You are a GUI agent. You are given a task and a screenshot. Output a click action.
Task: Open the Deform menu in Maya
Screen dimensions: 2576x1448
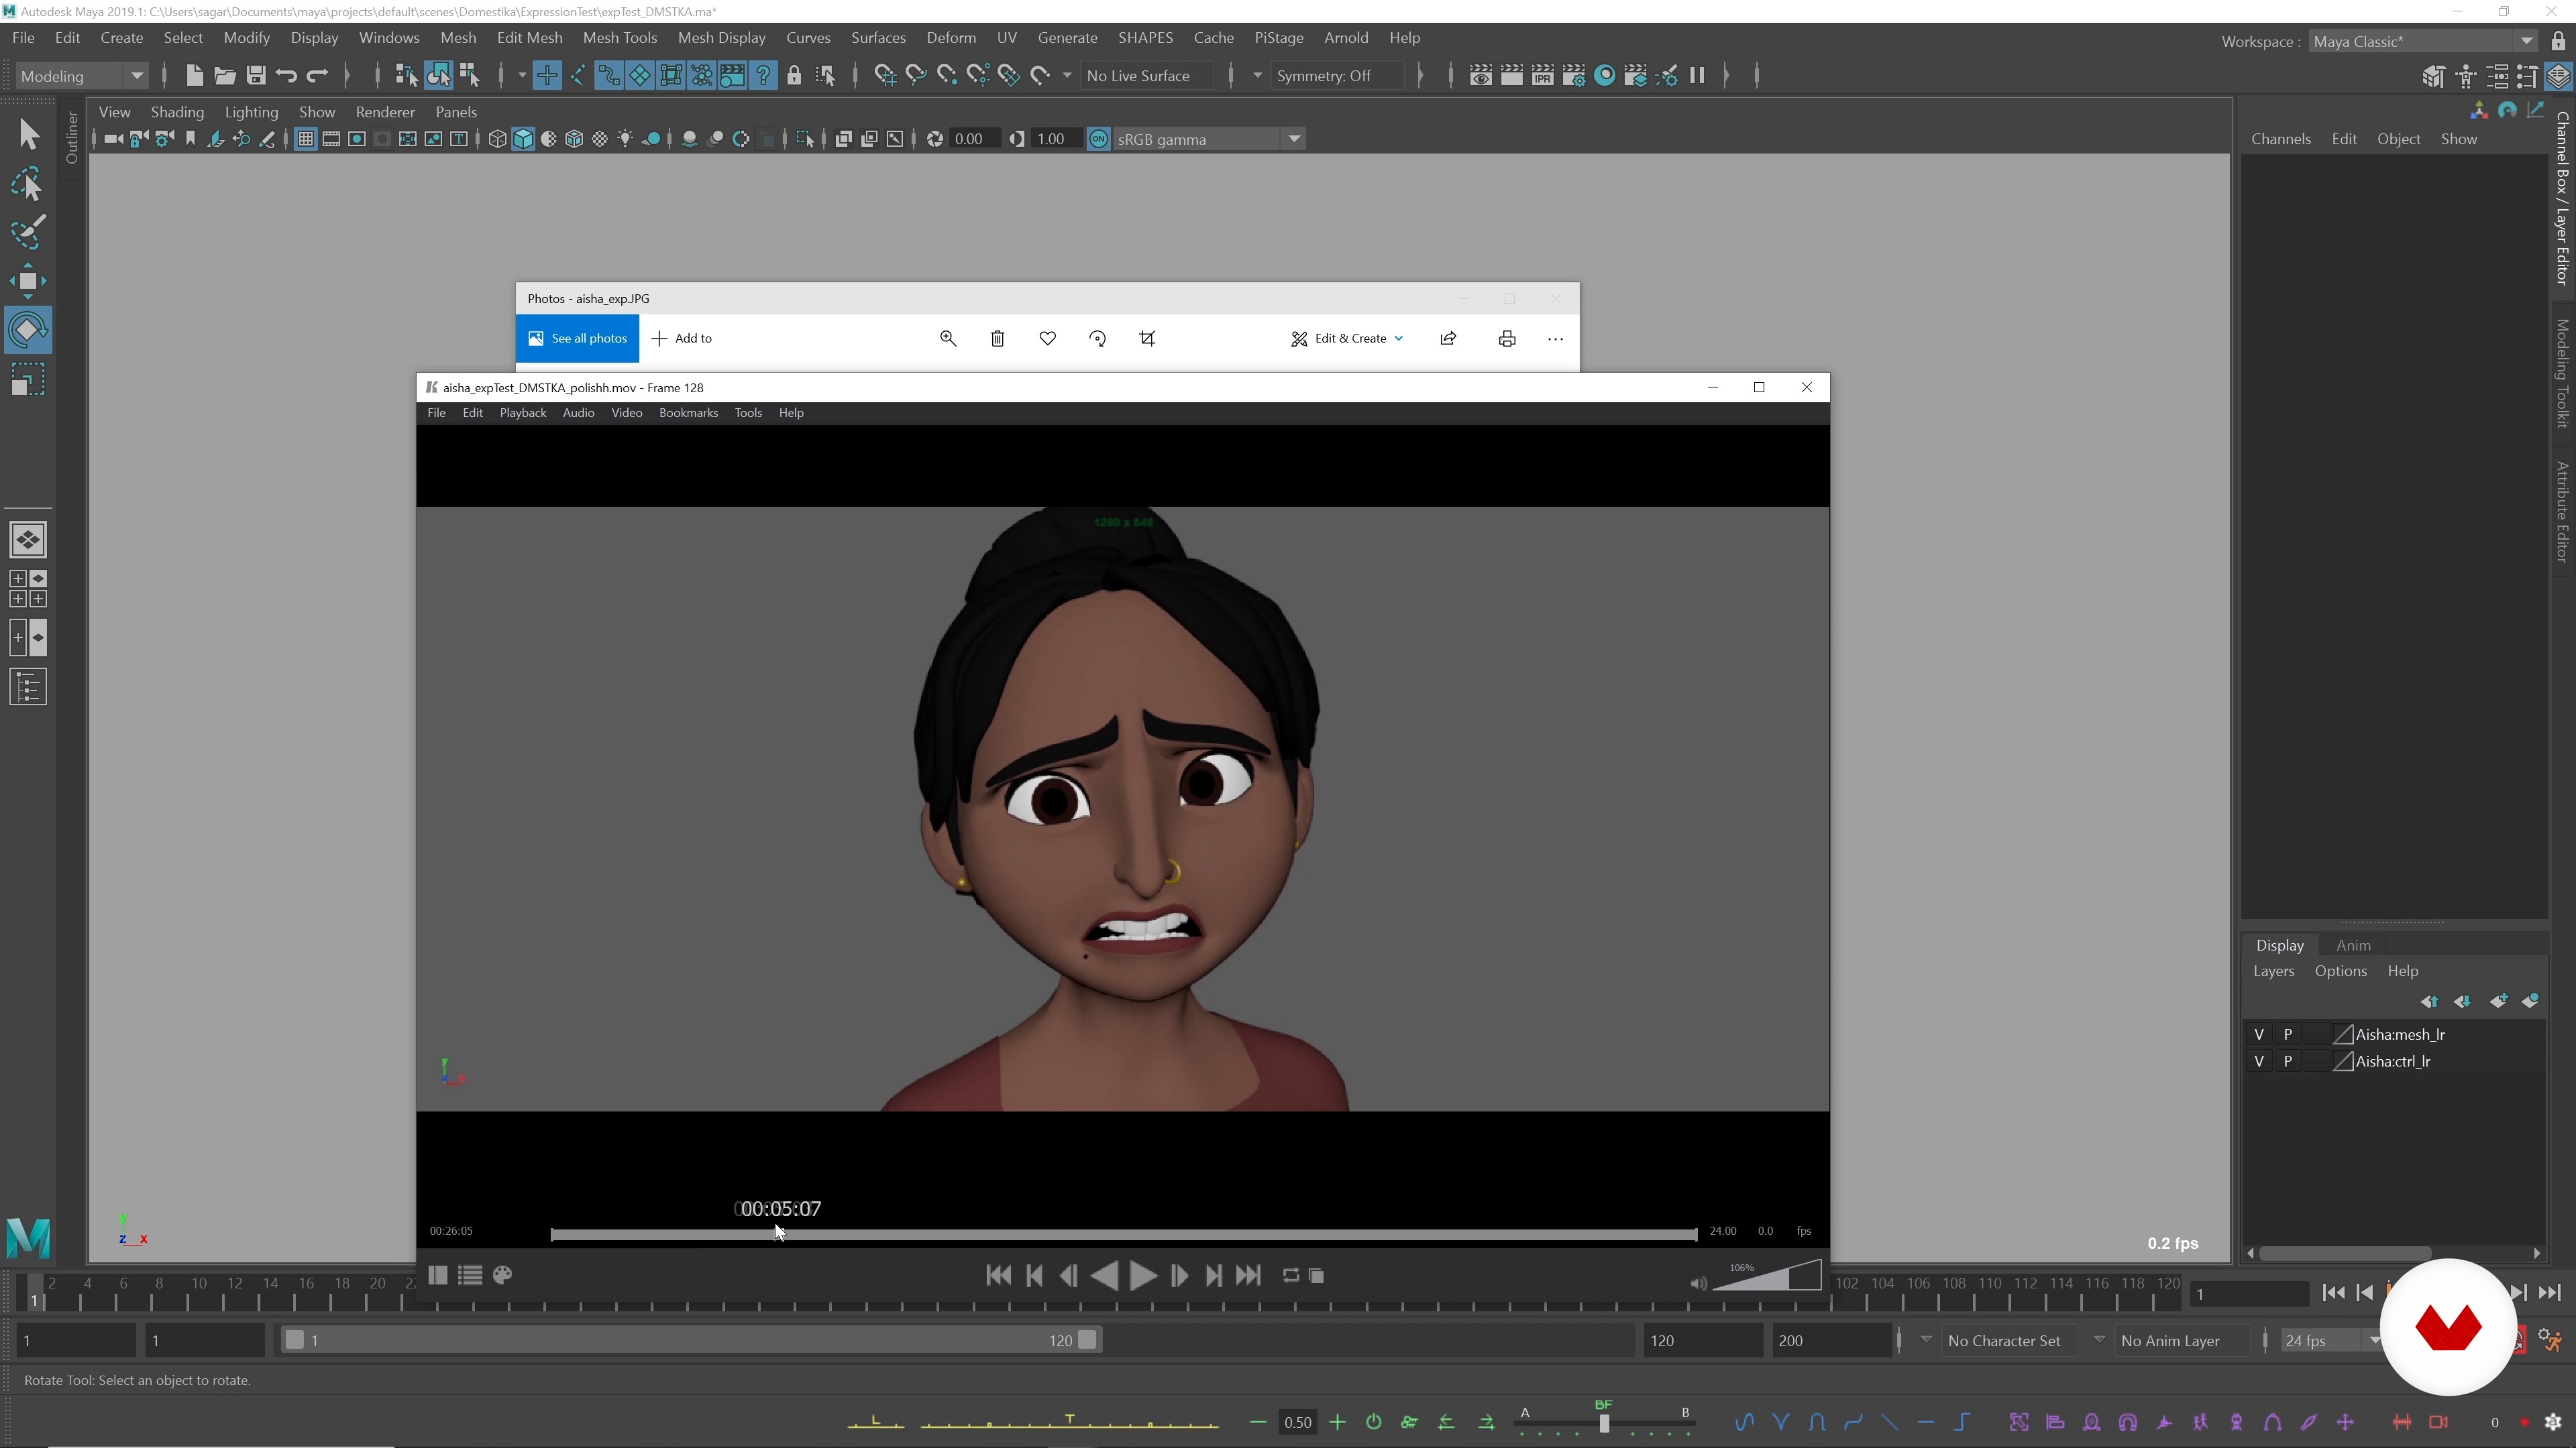point(951,38)
